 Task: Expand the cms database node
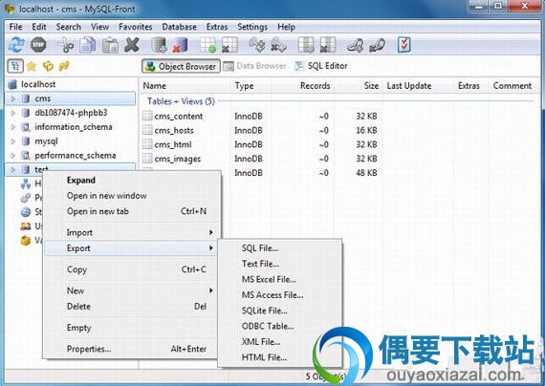click(12, 98)
